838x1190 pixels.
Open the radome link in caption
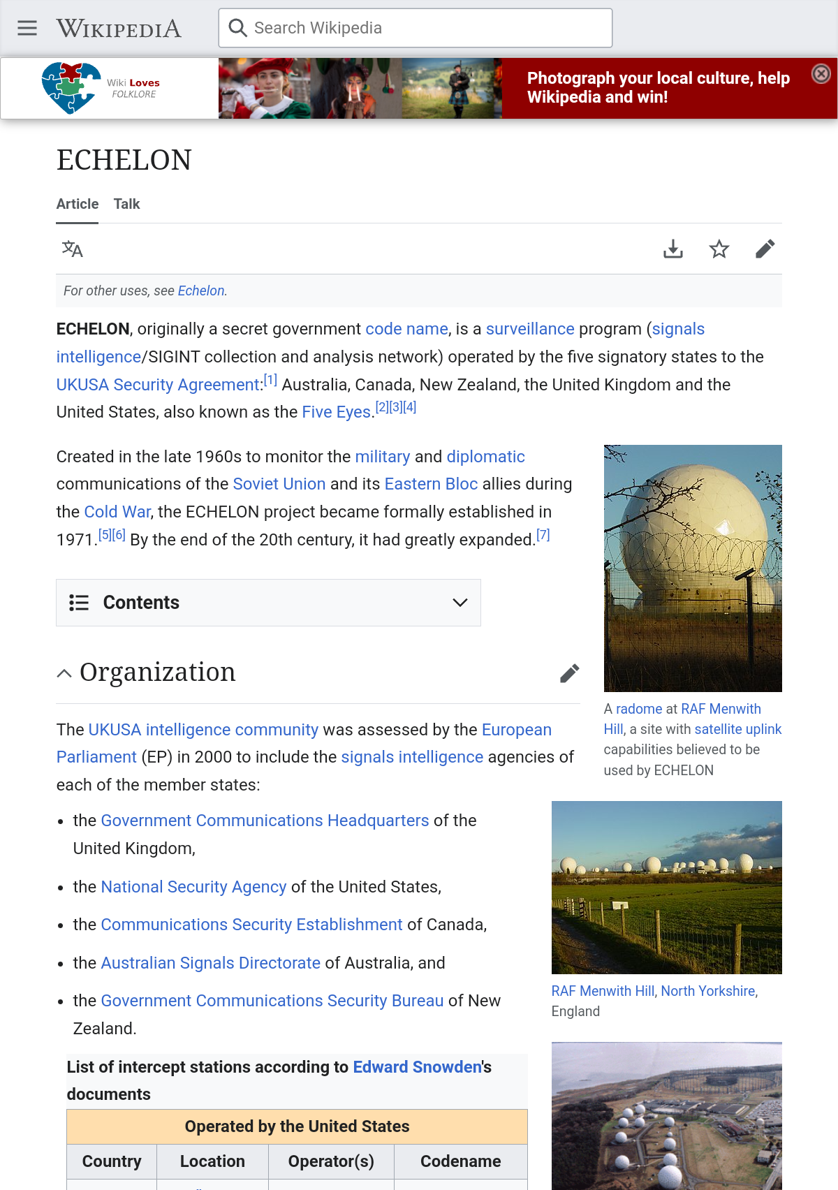tap(639, 709)
